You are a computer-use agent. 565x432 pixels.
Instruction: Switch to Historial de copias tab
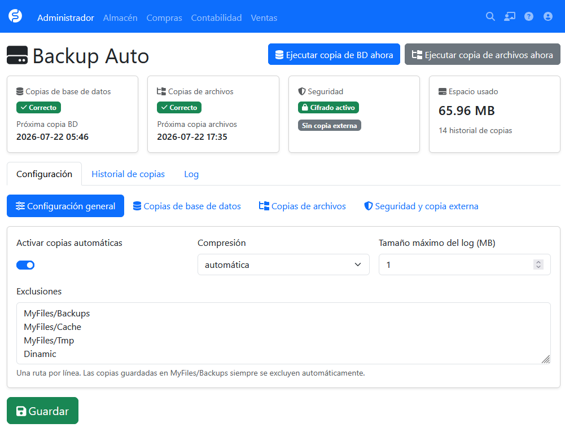point(128,174)
